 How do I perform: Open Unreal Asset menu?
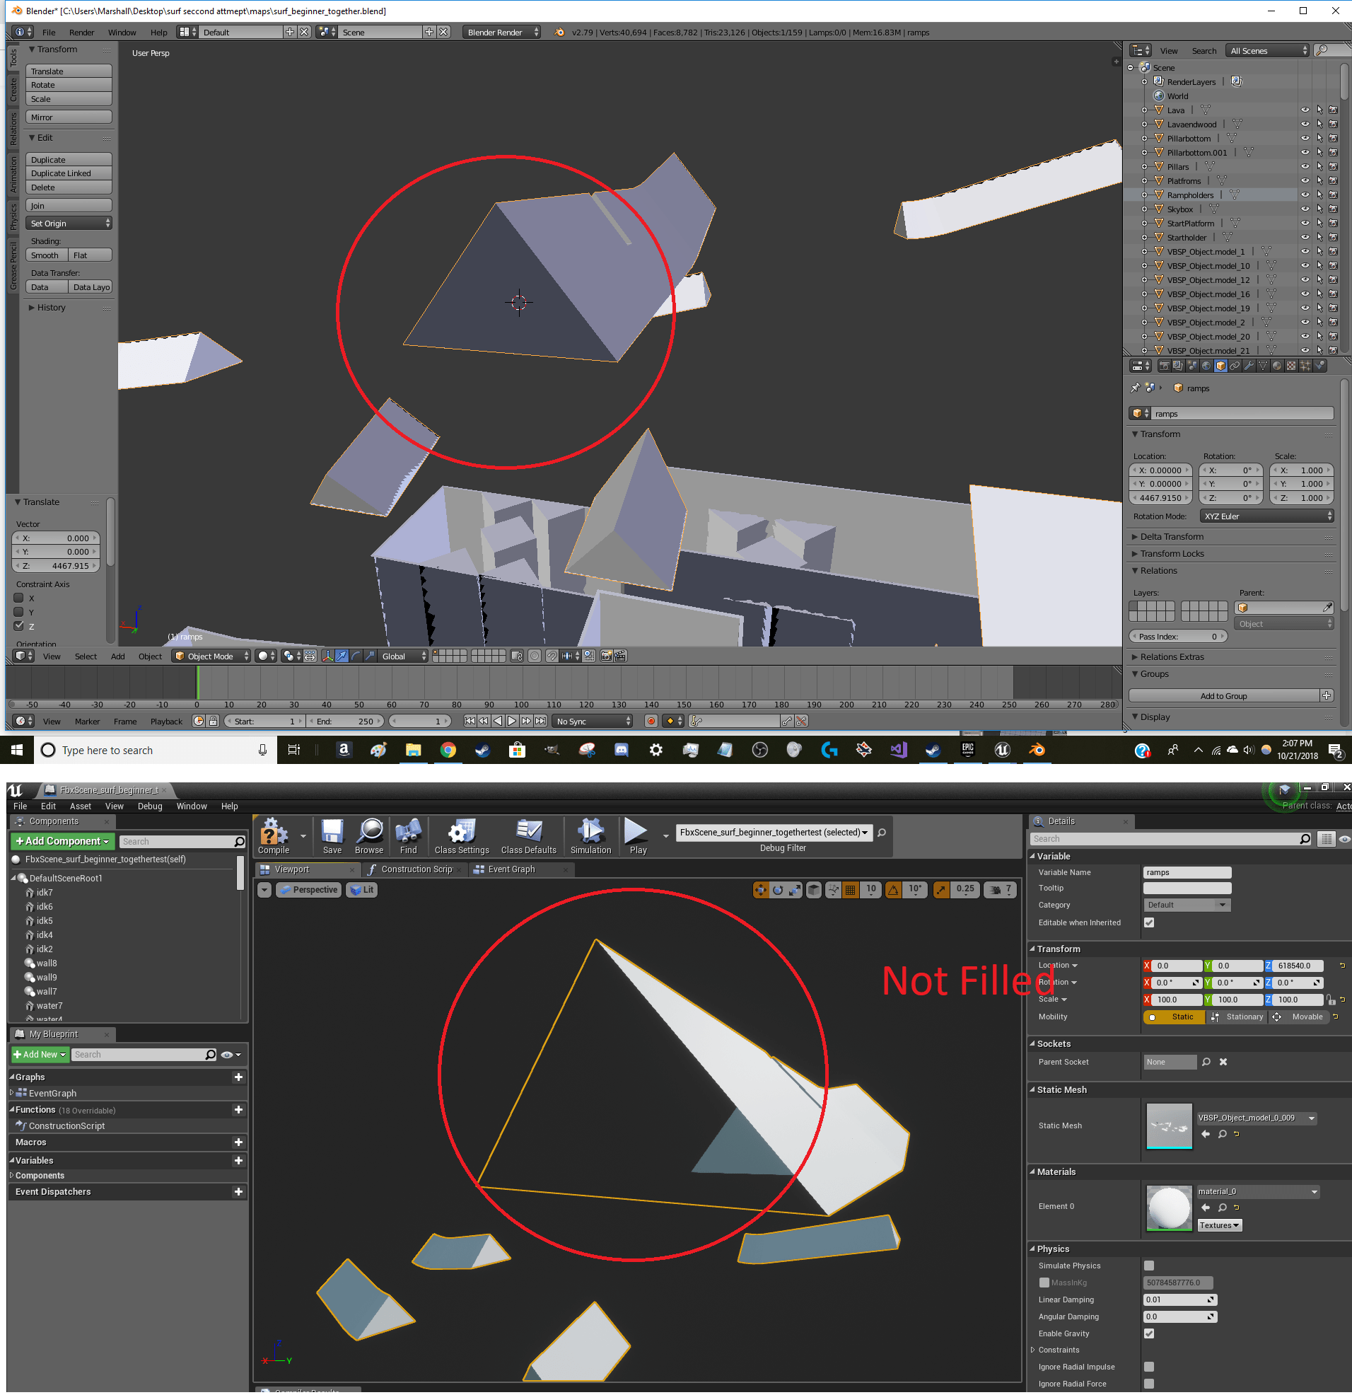pyautogui.click(x=81, y=806)
